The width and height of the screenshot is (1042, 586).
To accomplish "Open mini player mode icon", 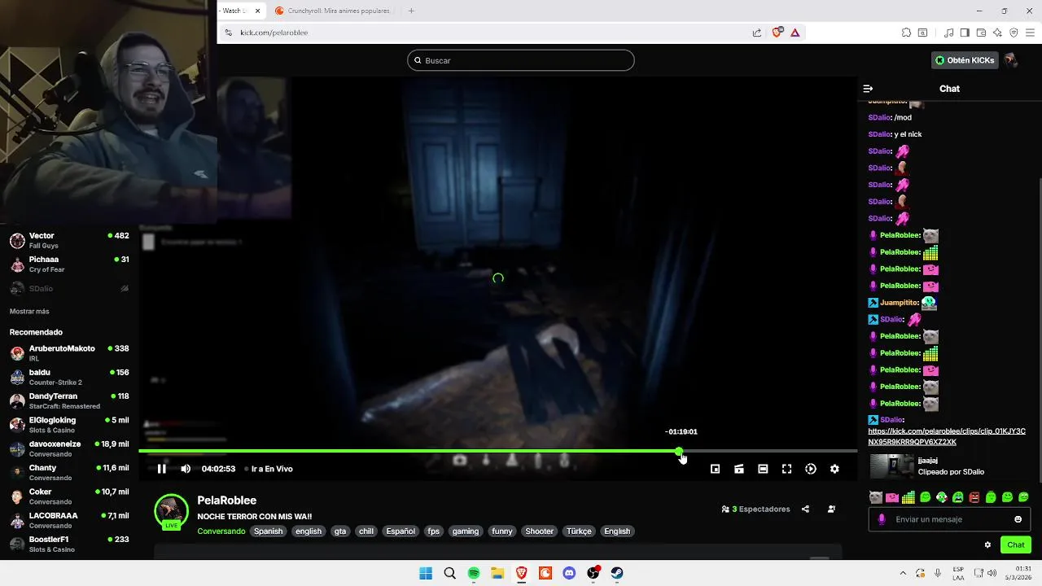I will [715, 469].
